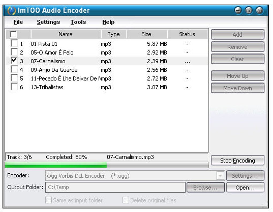The height and width of the screenshot is (212, 273).
Task: Click Stop Encoding
Action: 237,160
